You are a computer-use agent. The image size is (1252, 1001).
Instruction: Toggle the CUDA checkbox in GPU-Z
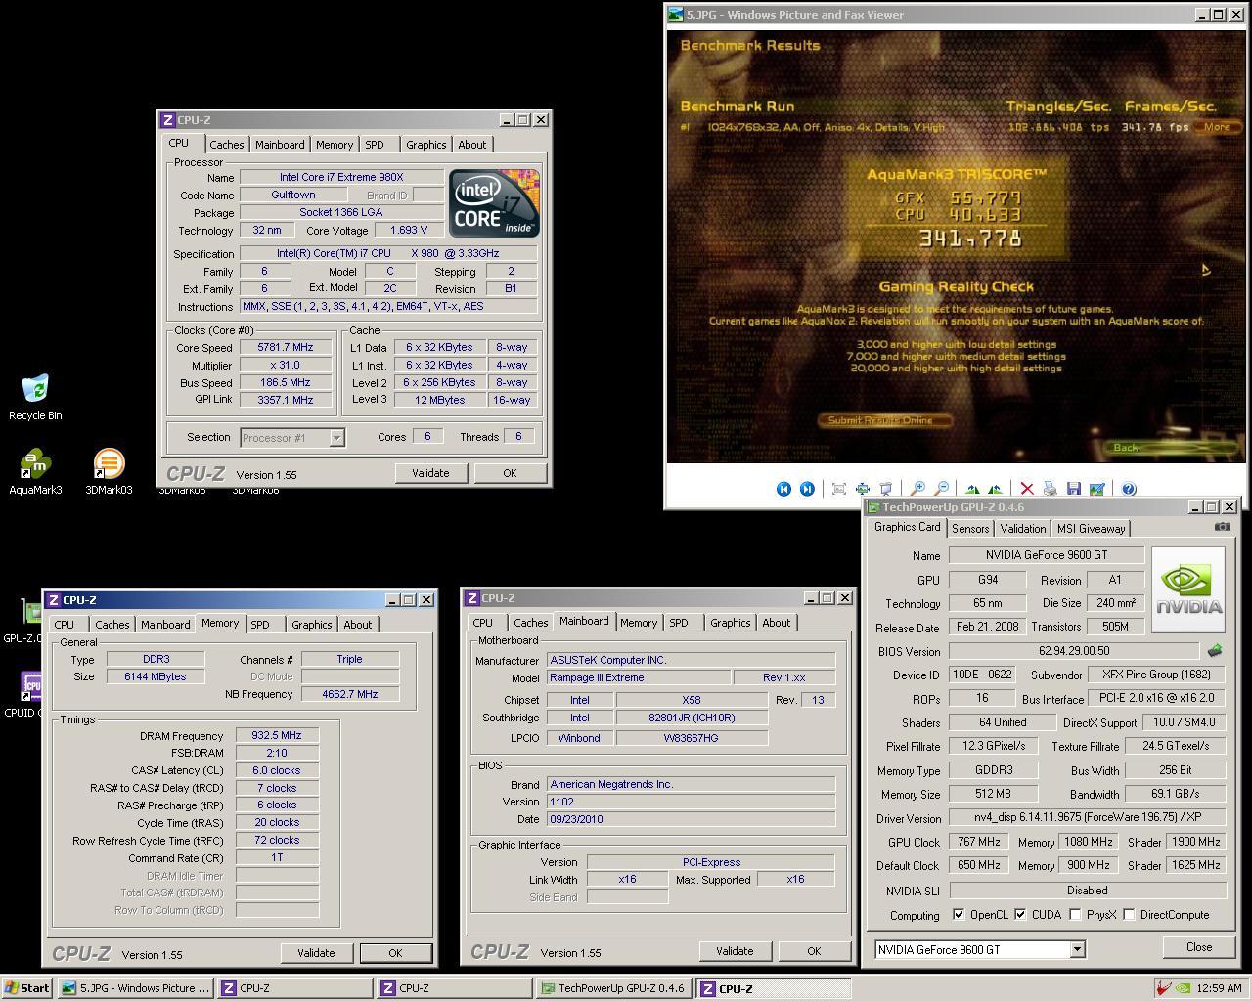(x=1020, y=915)
